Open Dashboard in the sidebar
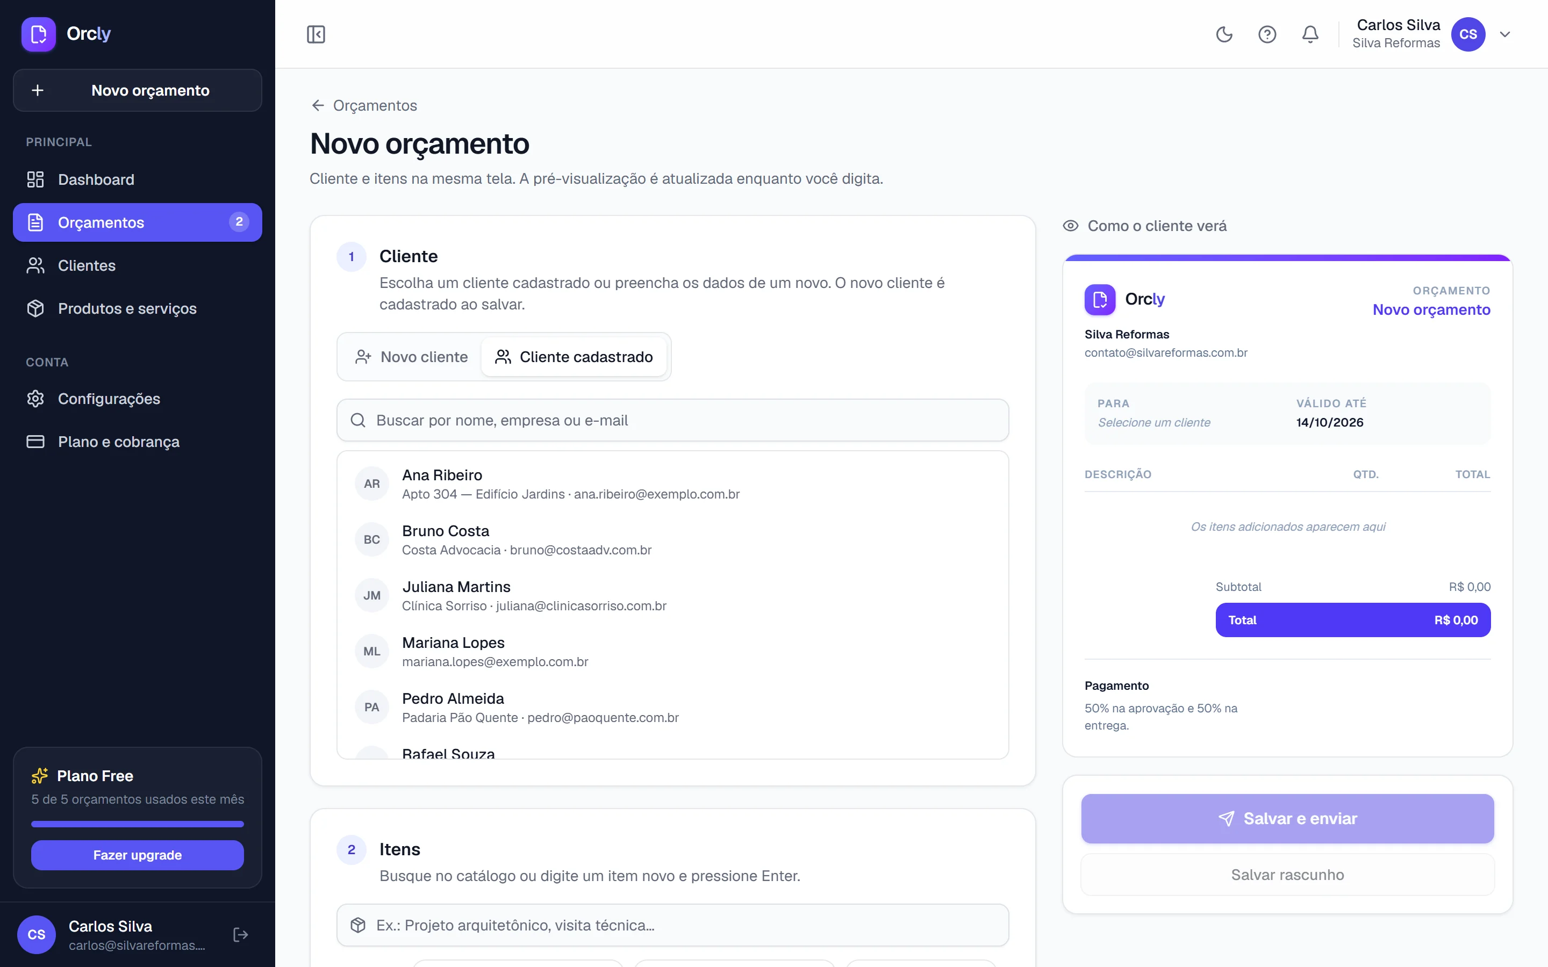Screen dimensions: 1548x967 (x=138, y=180)
